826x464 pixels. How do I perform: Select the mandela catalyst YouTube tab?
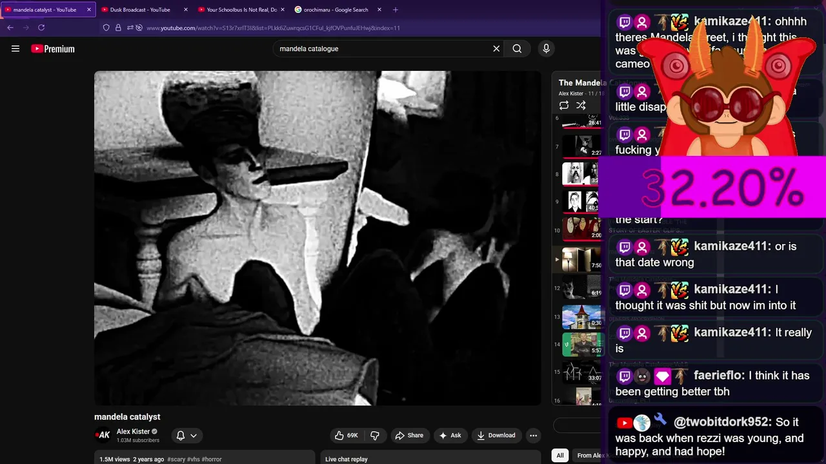pos(45,10)
